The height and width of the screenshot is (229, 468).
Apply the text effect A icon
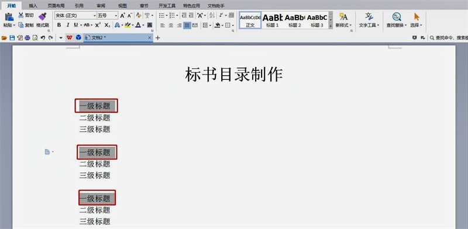pyautogui.click(x=117, y=25)
